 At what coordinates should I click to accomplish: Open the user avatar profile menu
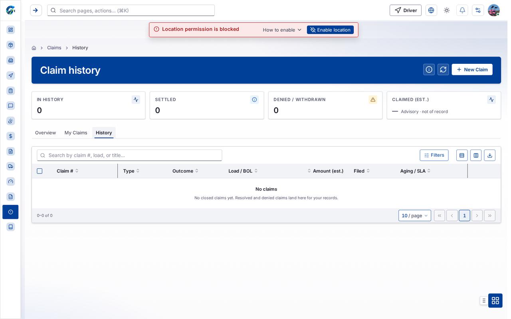click(494, 10)
